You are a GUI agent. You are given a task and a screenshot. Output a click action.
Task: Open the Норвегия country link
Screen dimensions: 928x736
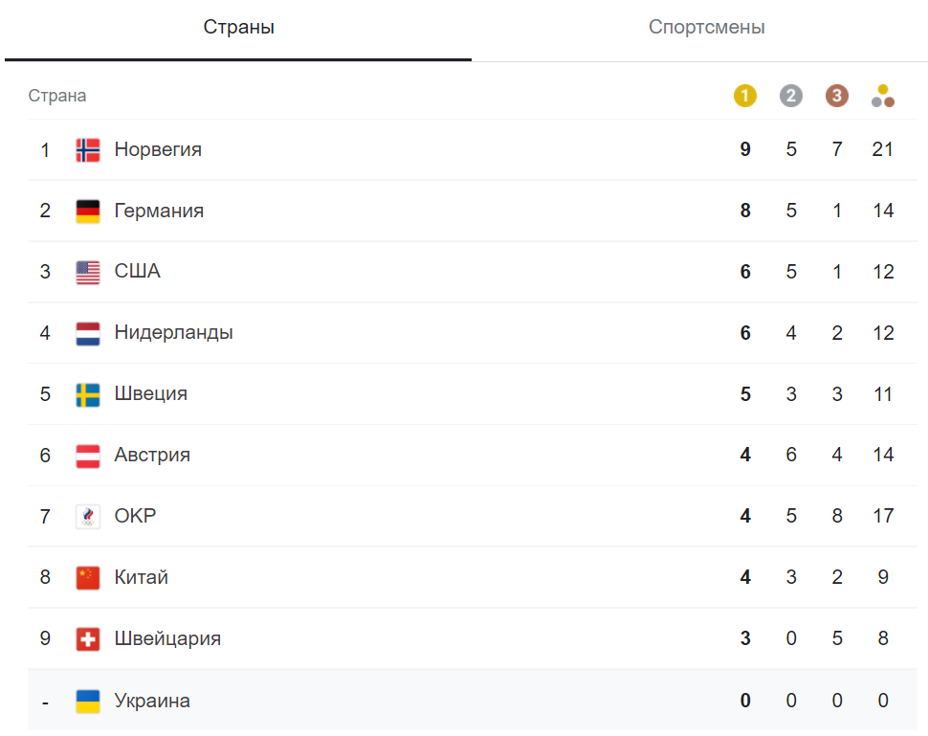tap(158, 149)
